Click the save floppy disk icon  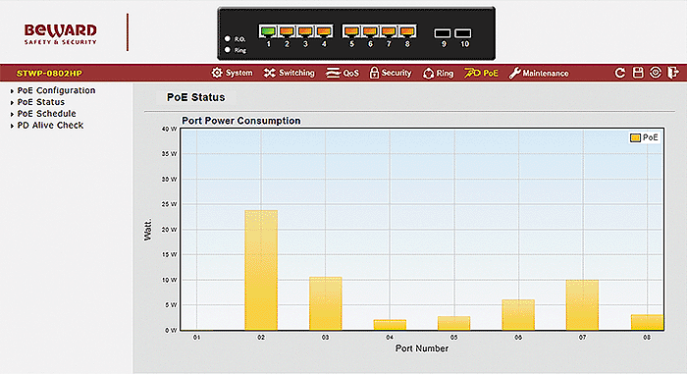638,73
